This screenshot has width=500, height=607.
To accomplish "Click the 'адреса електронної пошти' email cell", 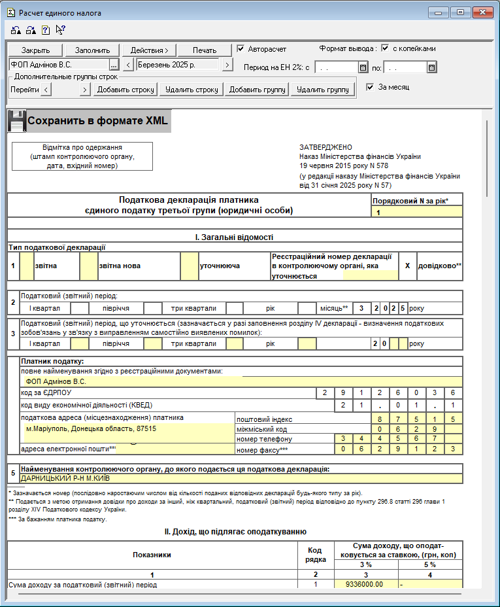I will pos(175,449).
